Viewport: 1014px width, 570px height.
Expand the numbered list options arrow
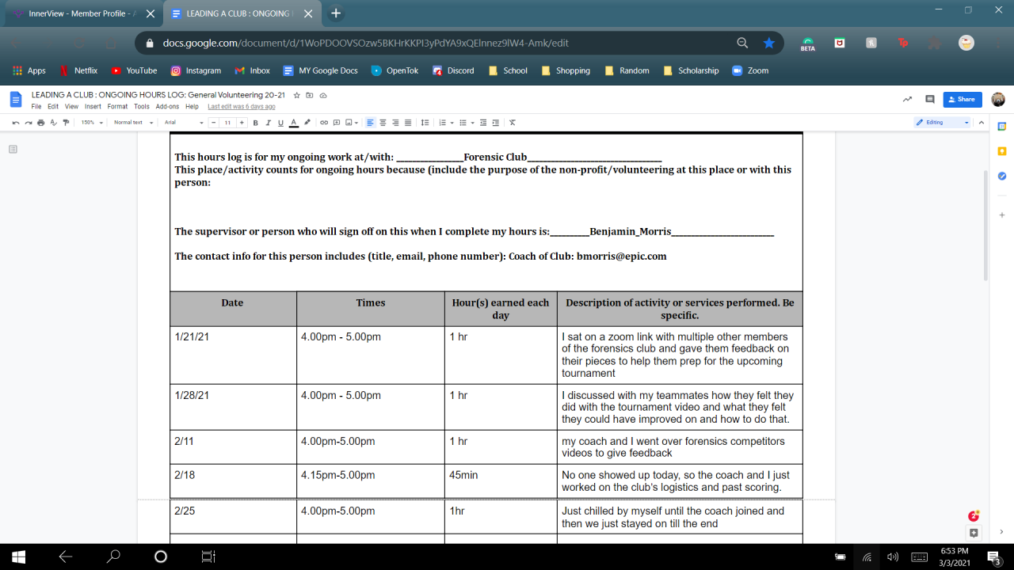pos(452,123)
